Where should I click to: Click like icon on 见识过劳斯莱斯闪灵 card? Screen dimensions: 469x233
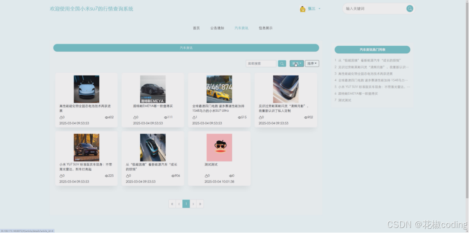pos(260,118)
